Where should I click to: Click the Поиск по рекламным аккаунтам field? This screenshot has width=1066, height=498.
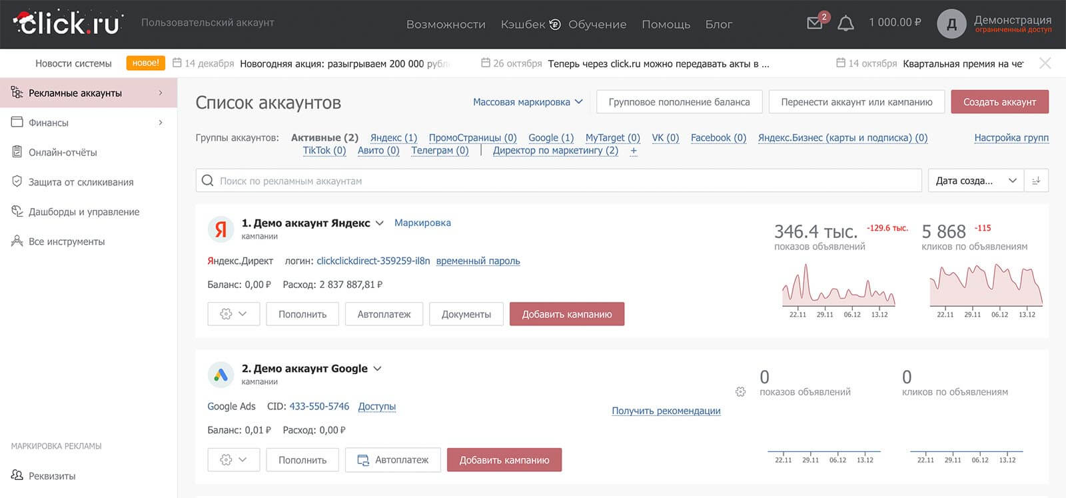pos(558,181)
